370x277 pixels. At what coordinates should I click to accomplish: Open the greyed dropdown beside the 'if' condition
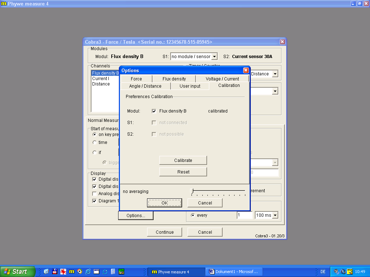click(x=275, y=162)
